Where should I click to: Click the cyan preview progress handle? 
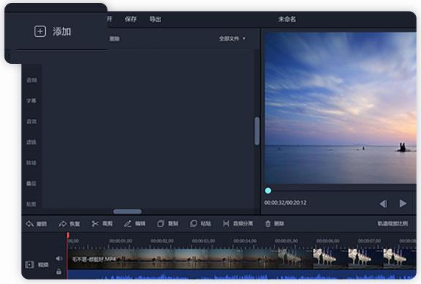[x=268, y=191]
